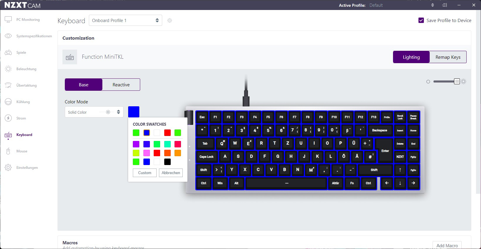The width and height of the screenshot is (481, 249).
Task: Select the down arrow key
Action: (400, 183)
